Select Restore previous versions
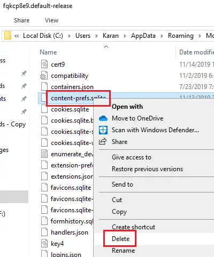Screen dimensions: 214x257 coord(147,169)
